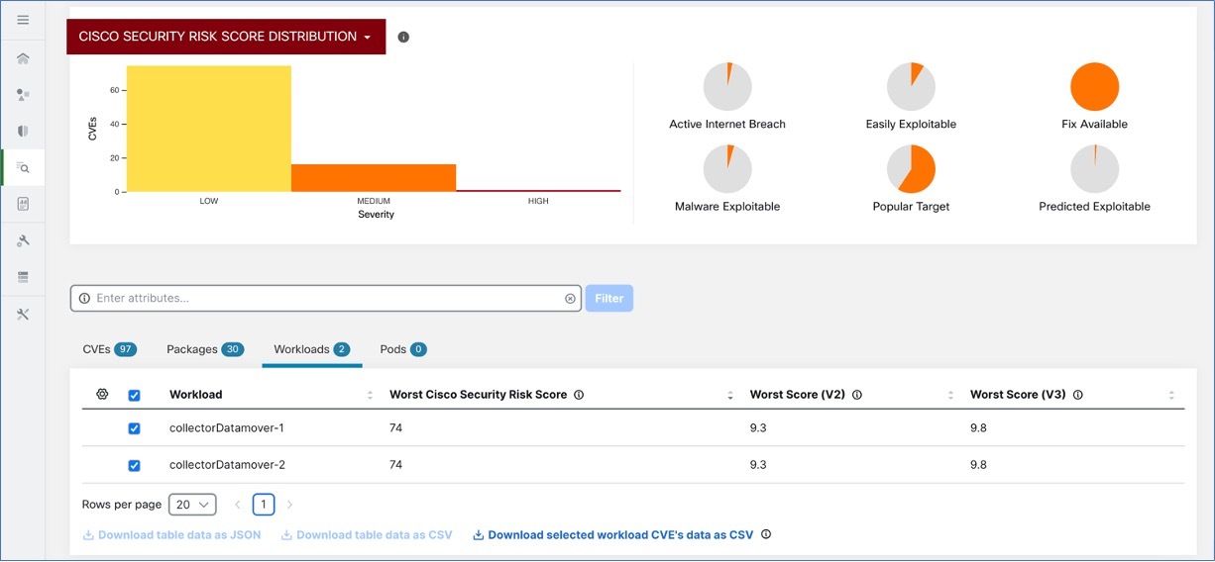
Task: Open table column settings gear icon
Action: 102,394
